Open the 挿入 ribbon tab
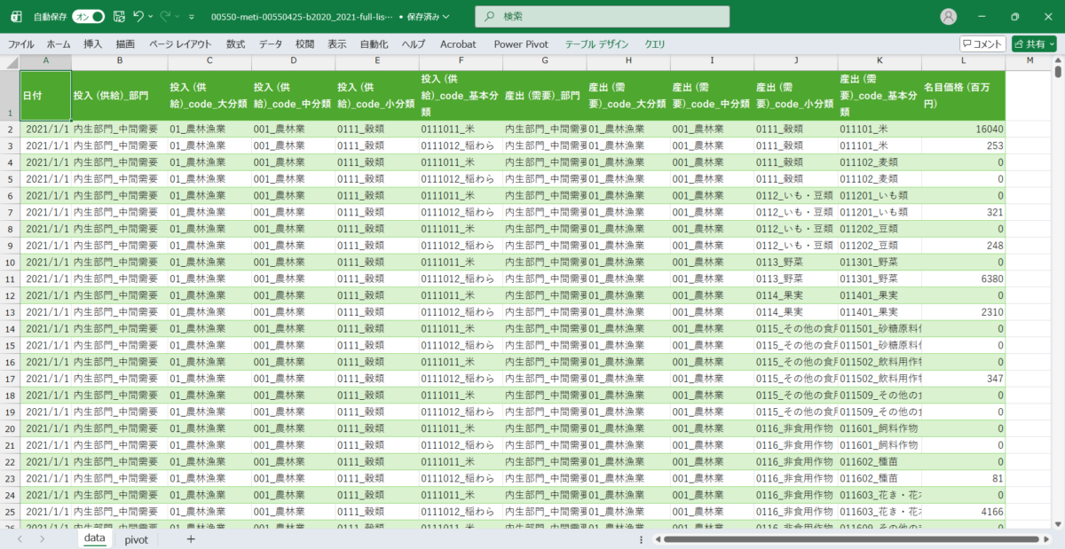The width and height of the screenshot is (1065, 549). (x=93, y=43)
